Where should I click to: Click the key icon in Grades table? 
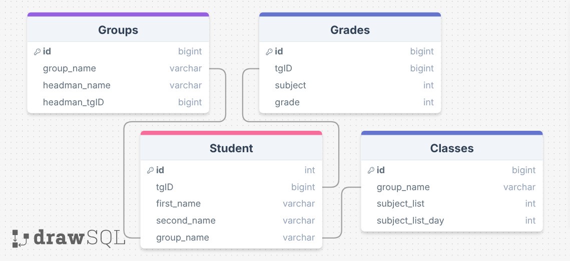coord(269,52)
